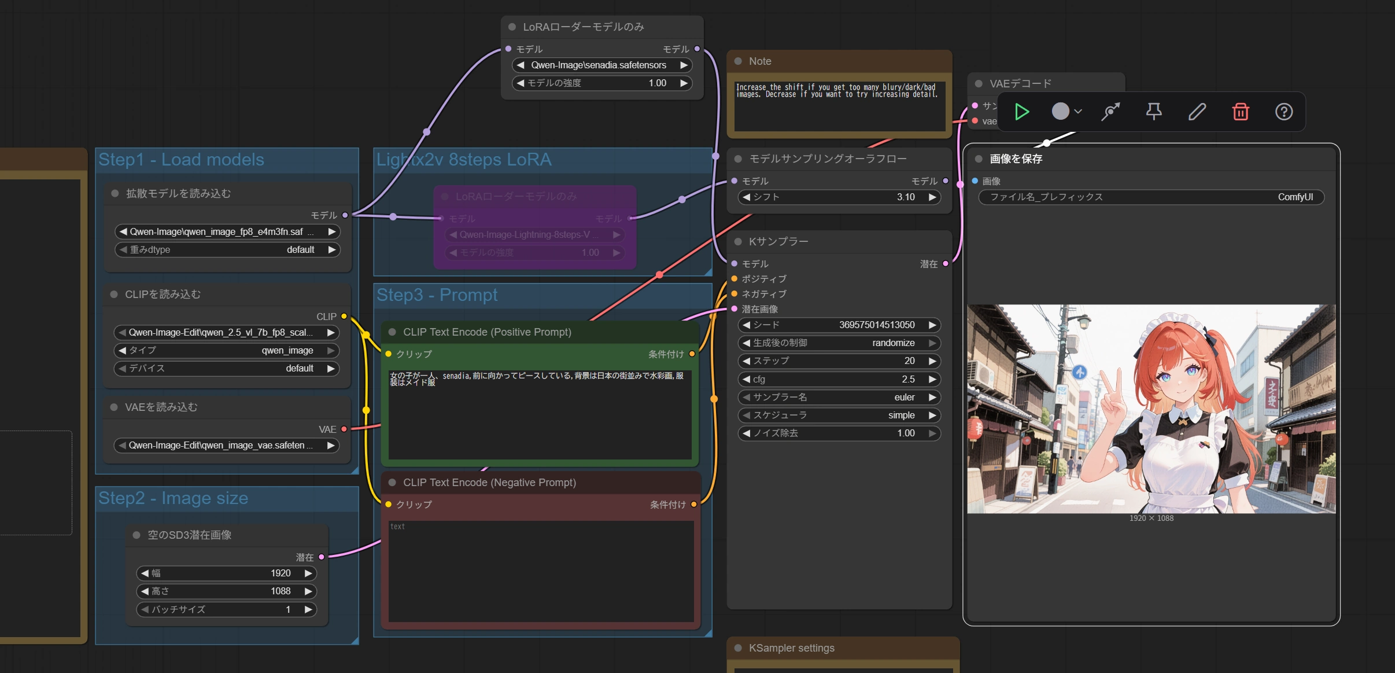
Task: Increase ステップ value with right arrow
Action: 932,361
